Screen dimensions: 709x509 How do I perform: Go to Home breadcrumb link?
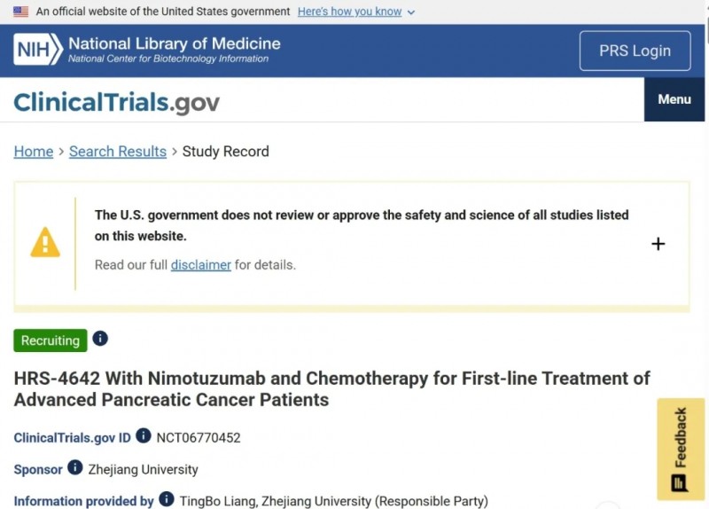34,152
